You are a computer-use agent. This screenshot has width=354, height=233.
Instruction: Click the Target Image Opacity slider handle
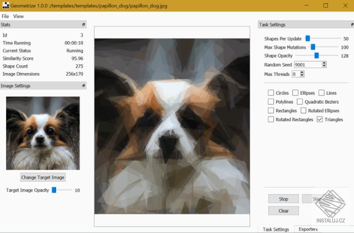coord(54,190)
